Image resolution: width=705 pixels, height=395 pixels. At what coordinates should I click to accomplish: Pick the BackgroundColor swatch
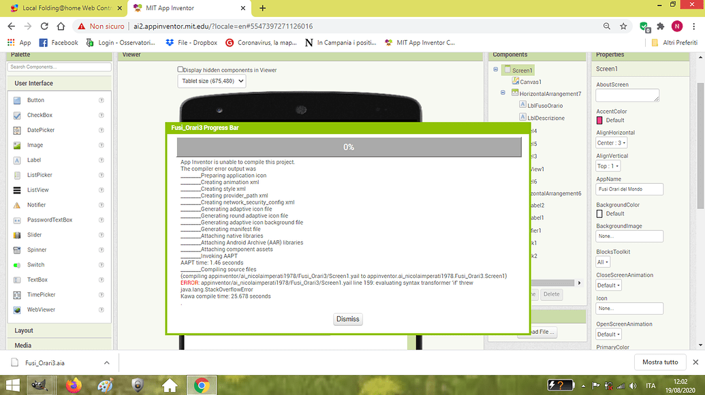click(599, 214)
